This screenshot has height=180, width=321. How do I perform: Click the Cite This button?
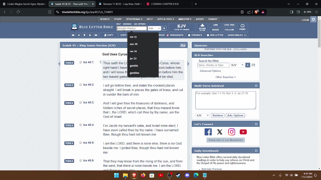click(x=229, y=25)
